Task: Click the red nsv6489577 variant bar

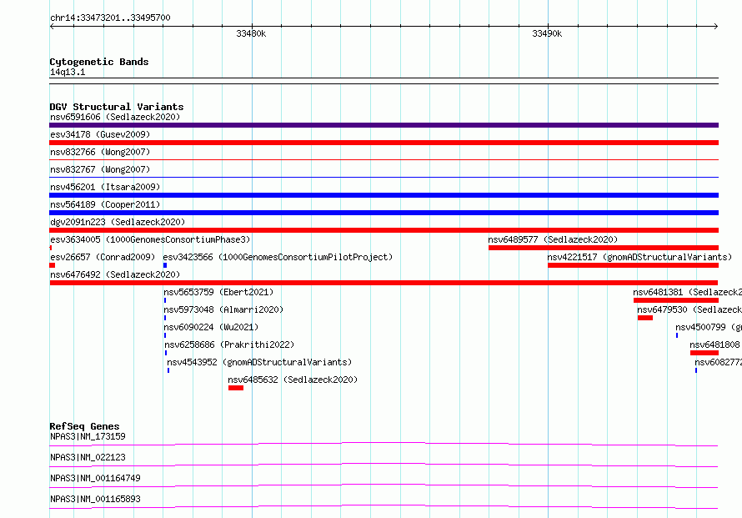Action: (604, 248)
